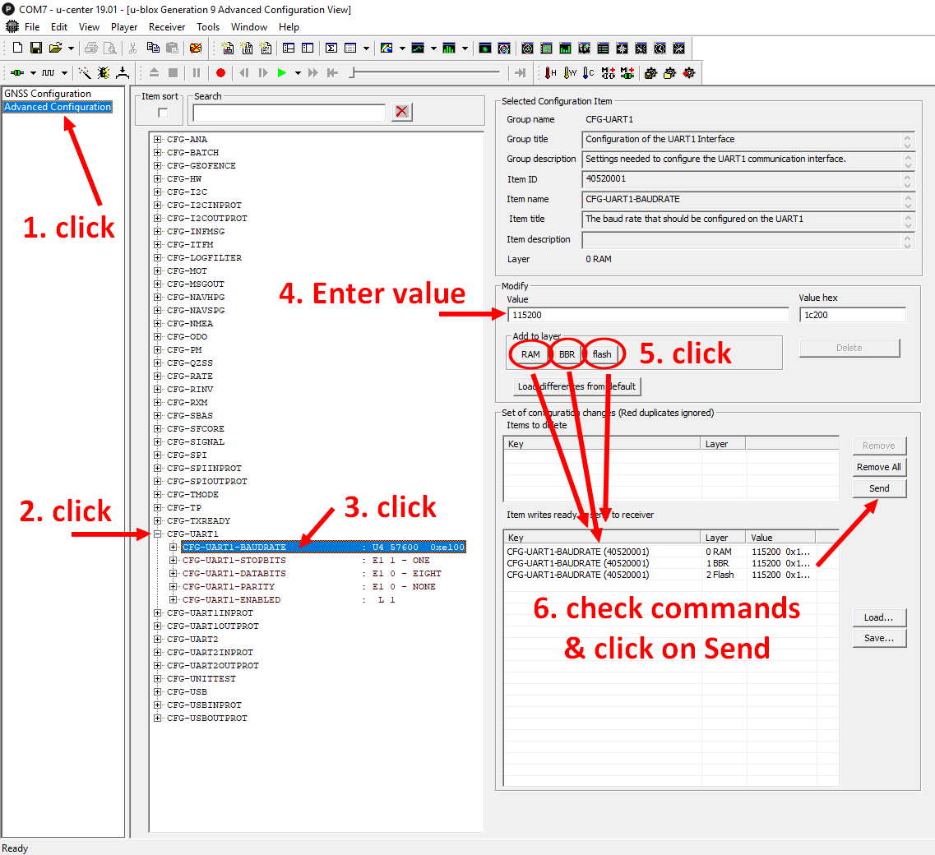
Task: Click the autobauding magic wand icon
Action: pos(85,72)
